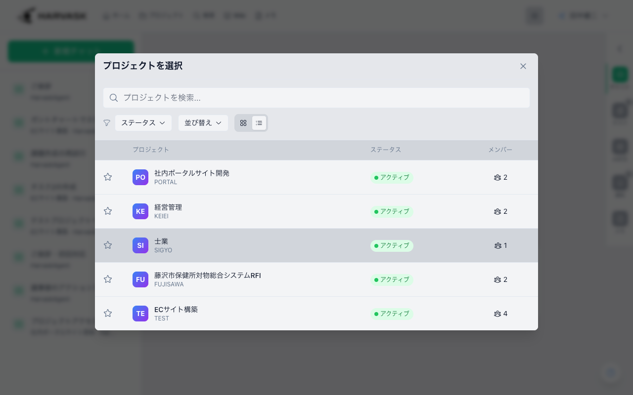Click the プロジェクト column header

pyautogui.click(x=151, y=150)
